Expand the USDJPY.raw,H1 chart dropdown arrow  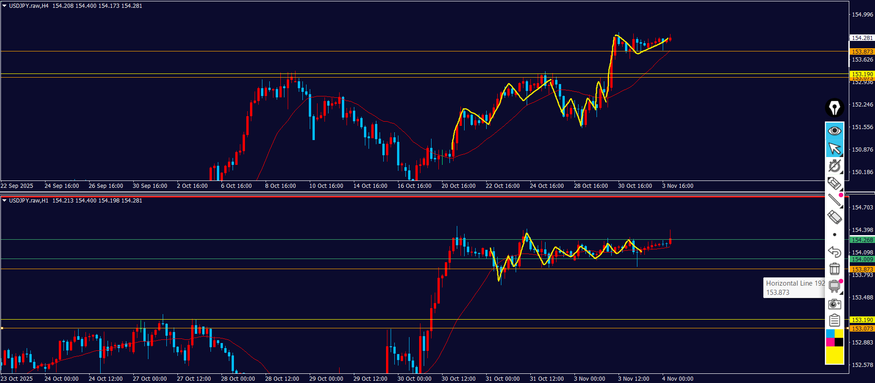pos(5,201)
